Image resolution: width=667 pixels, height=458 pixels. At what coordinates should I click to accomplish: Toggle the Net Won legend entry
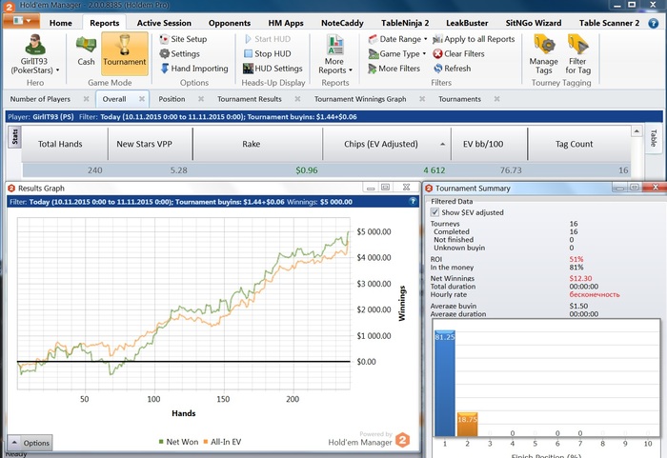coord(178,442)
